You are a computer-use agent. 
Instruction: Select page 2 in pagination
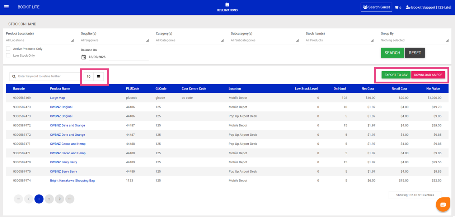pyautogui.click(x=49, y=199)
